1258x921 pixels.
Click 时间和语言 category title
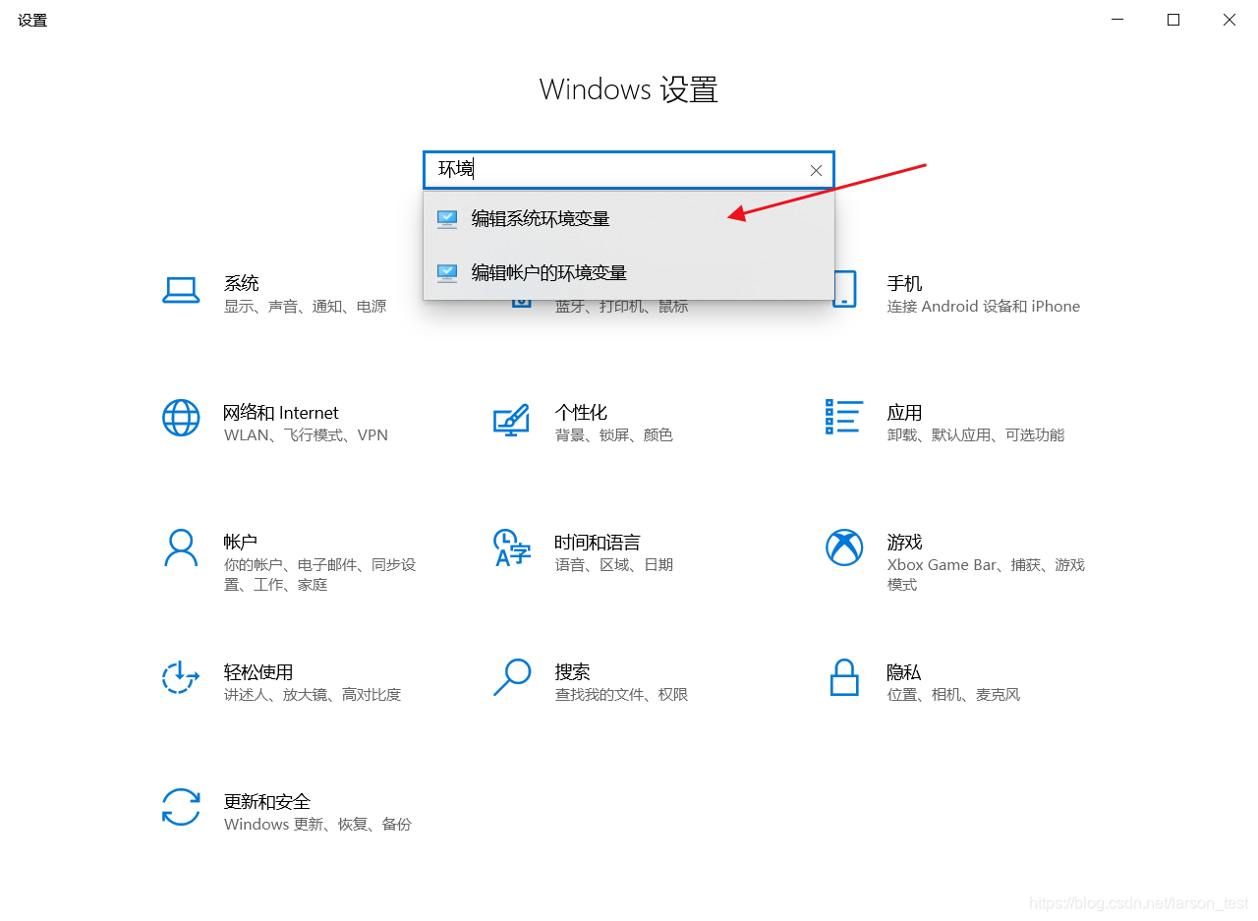tap(598, 543)
